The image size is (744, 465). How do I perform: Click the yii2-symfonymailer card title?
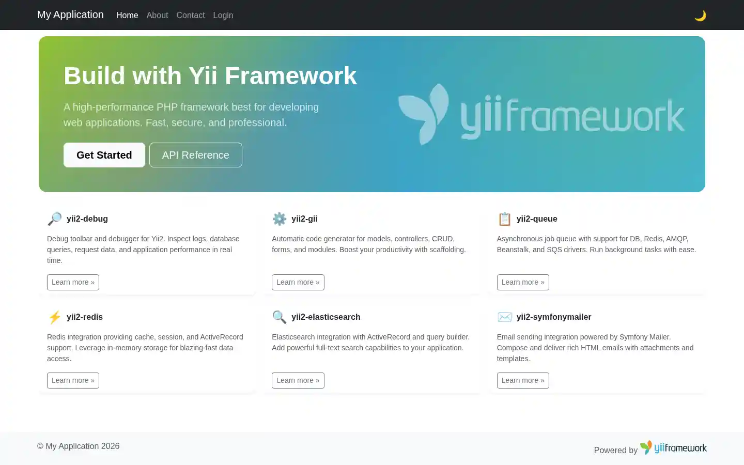(554, 317)
